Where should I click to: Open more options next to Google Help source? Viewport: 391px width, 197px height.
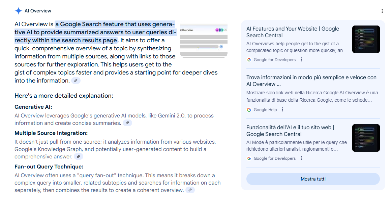(282, 109)
